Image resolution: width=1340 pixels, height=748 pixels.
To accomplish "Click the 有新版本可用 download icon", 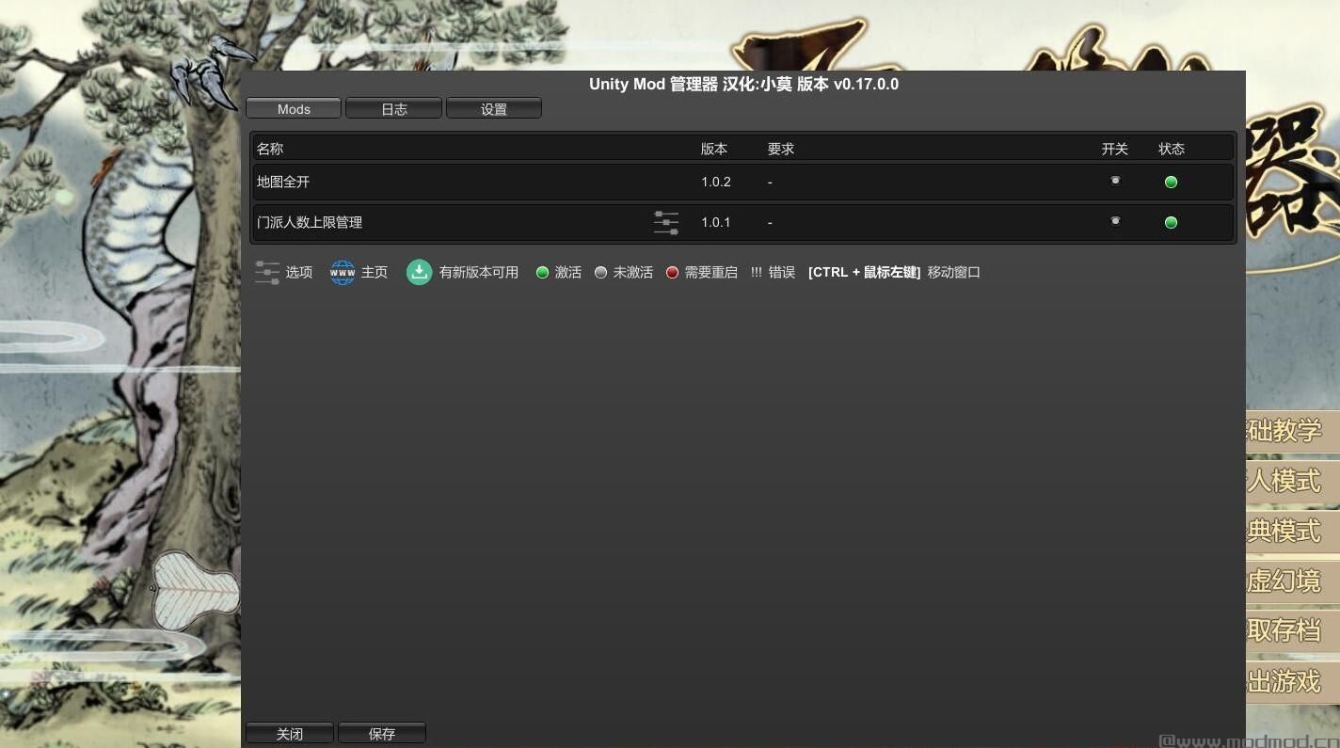I will [419, 273].
